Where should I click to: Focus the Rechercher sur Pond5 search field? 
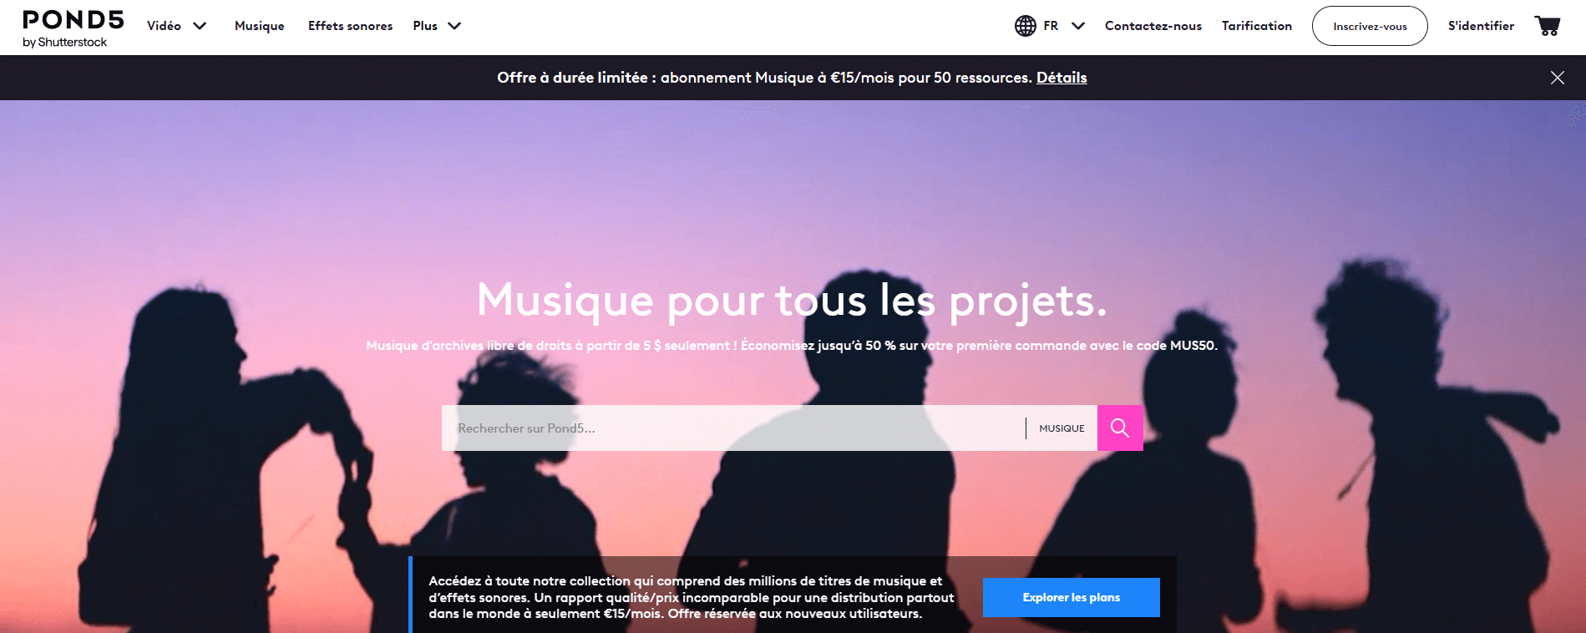click(x=733, y=428)
